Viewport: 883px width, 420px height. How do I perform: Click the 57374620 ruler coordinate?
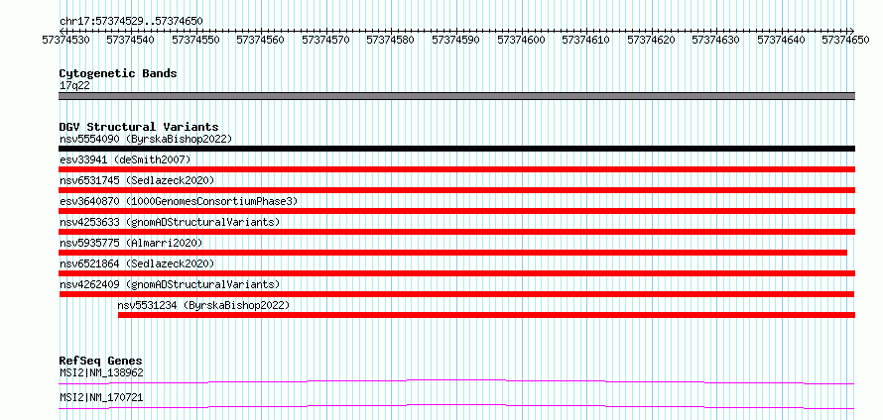point(651,40)
